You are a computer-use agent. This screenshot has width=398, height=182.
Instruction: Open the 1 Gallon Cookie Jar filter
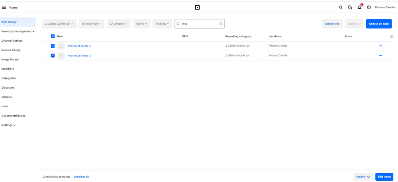point(59,24)
